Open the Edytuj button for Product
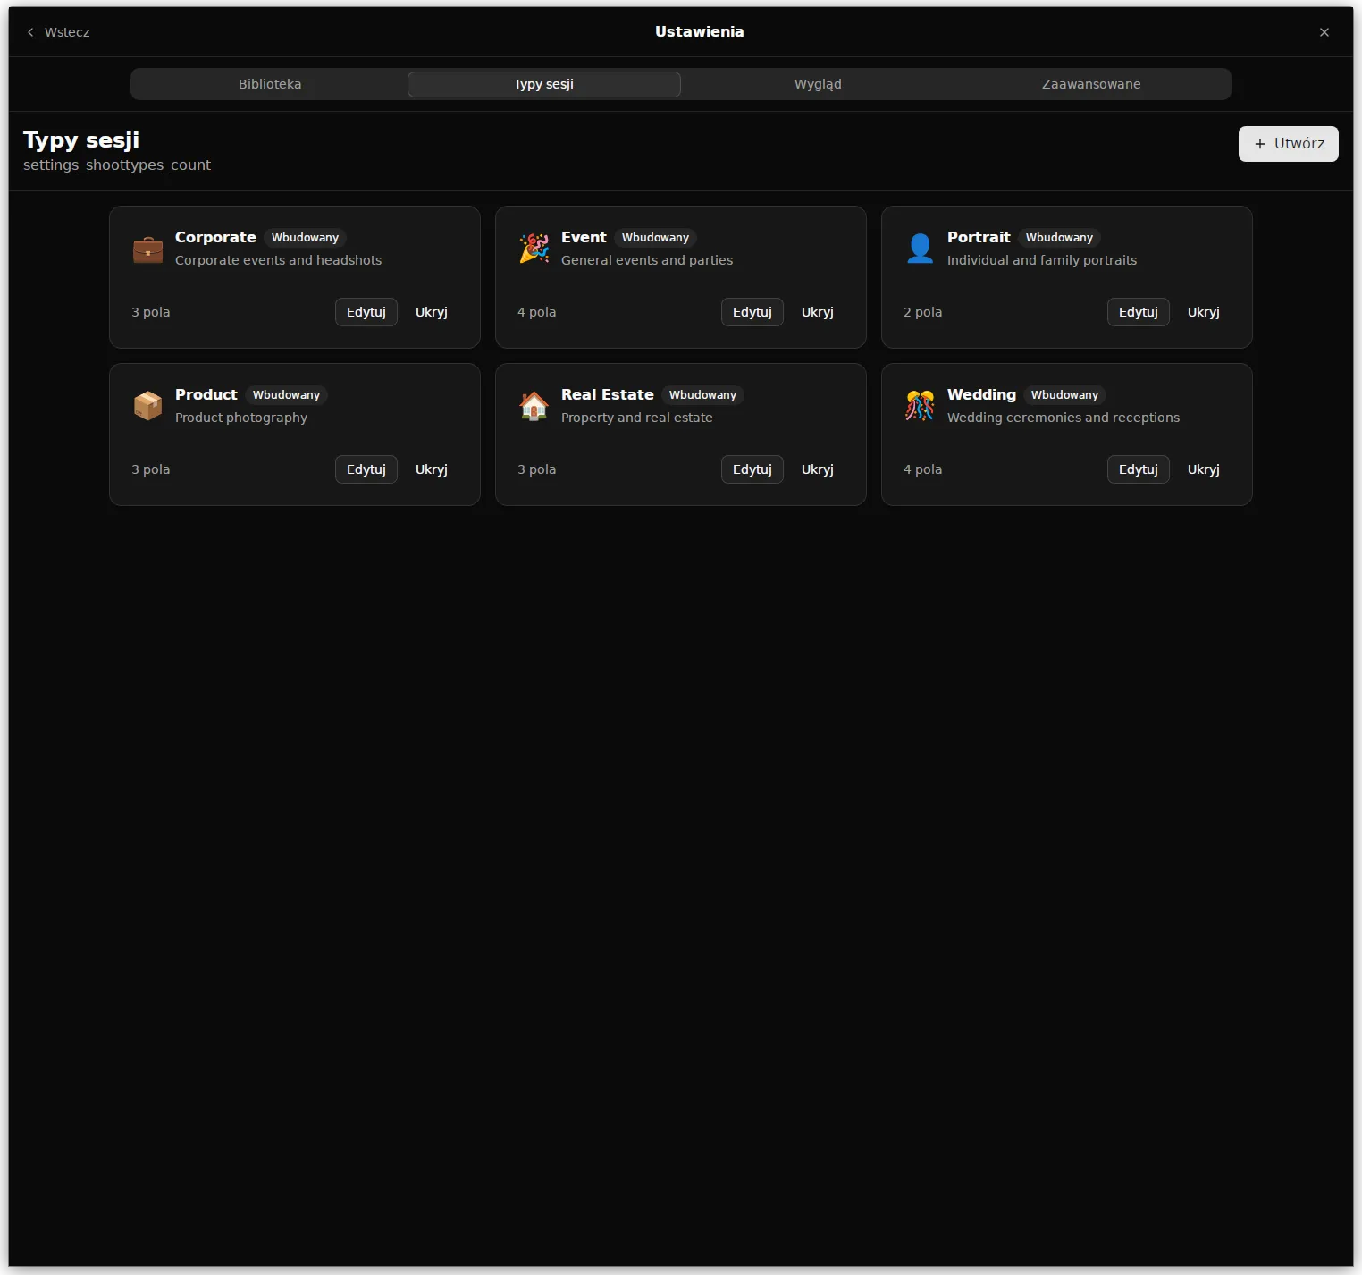1362x1275 pixels. click(366, 469)
